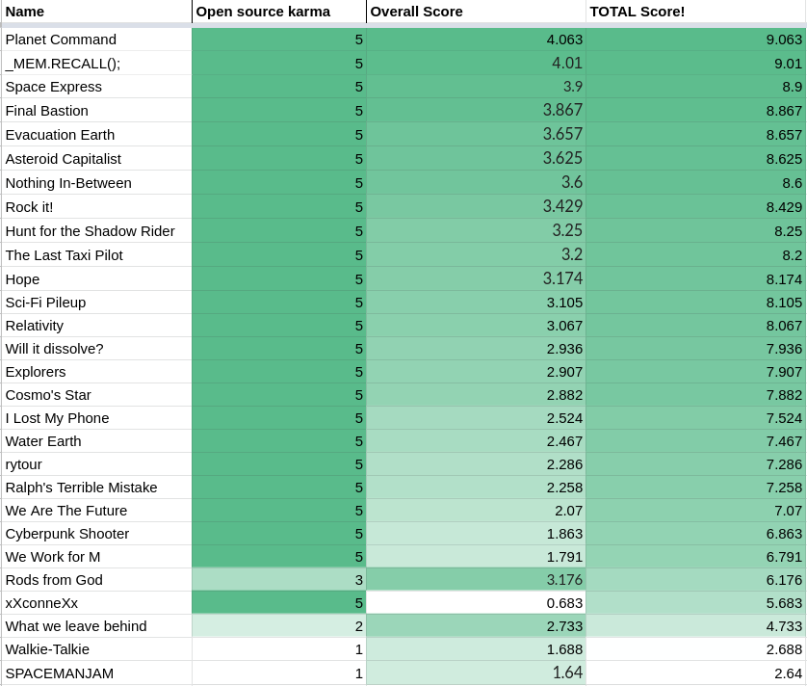
Task: Click the Will it dissolve? cell
Action: (96, 349)
